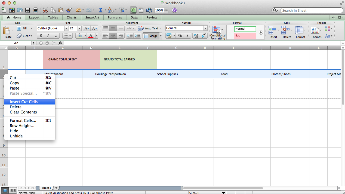Open the Charts ribbon tab
Screen dimensions: 345x194
point(72,17)
